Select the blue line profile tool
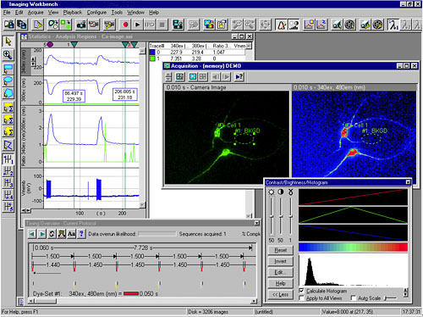The height and width of the screenshot is (317, 423). [x=8, y=145]
